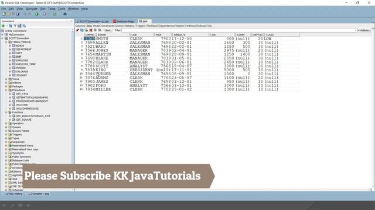
Task: Click the Sort... button
Action: click(108, 30)
